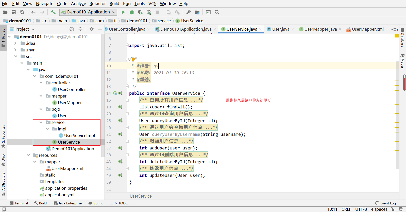Show hidden editor tabs dropdown

(394, 29)
